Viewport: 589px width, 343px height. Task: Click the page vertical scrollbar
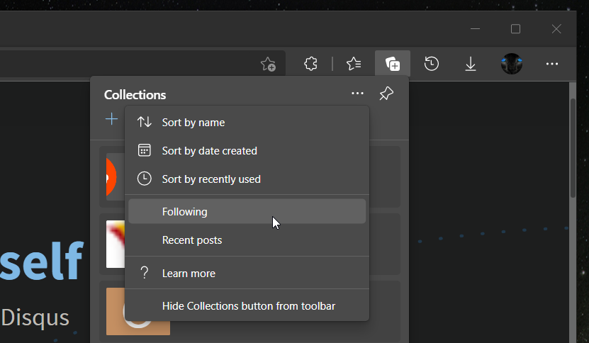click(573, 149)
